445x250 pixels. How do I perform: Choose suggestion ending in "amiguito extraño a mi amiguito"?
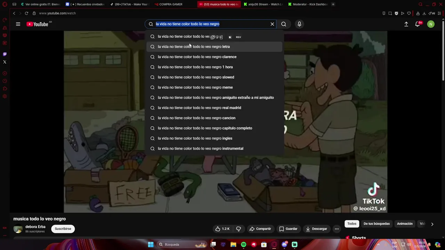(214, 98)
